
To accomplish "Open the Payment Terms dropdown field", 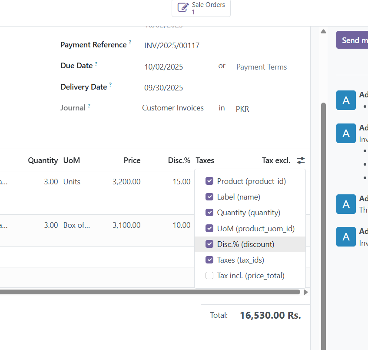I will pyautogui.click(x=262, y=67).
